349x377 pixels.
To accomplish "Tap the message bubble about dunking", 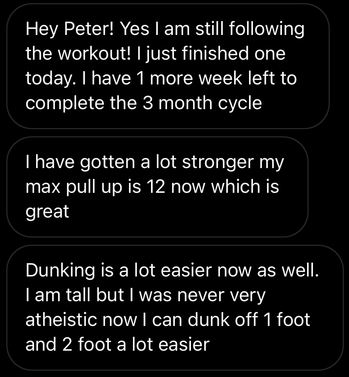I will coord(174,307).
